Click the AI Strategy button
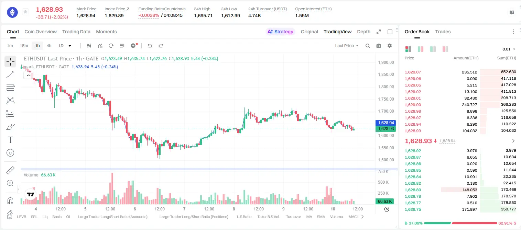521x230 pixels. (x=281, y=32)
